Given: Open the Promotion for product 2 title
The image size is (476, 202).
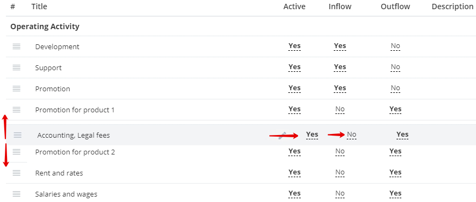Looking at the screenshot, I should pos(75,152).
